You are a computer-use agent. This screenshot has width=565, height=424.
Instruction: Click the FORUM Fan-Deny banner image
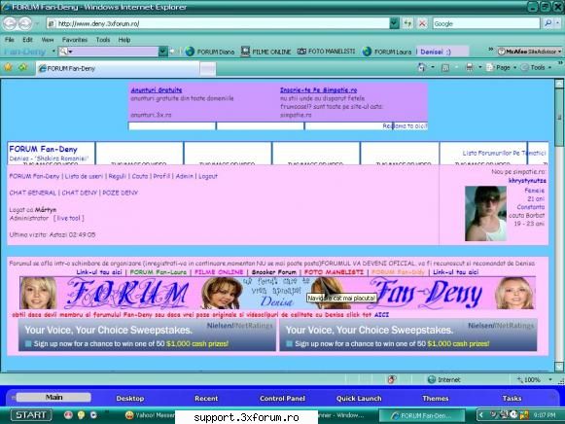pos(277,293)
